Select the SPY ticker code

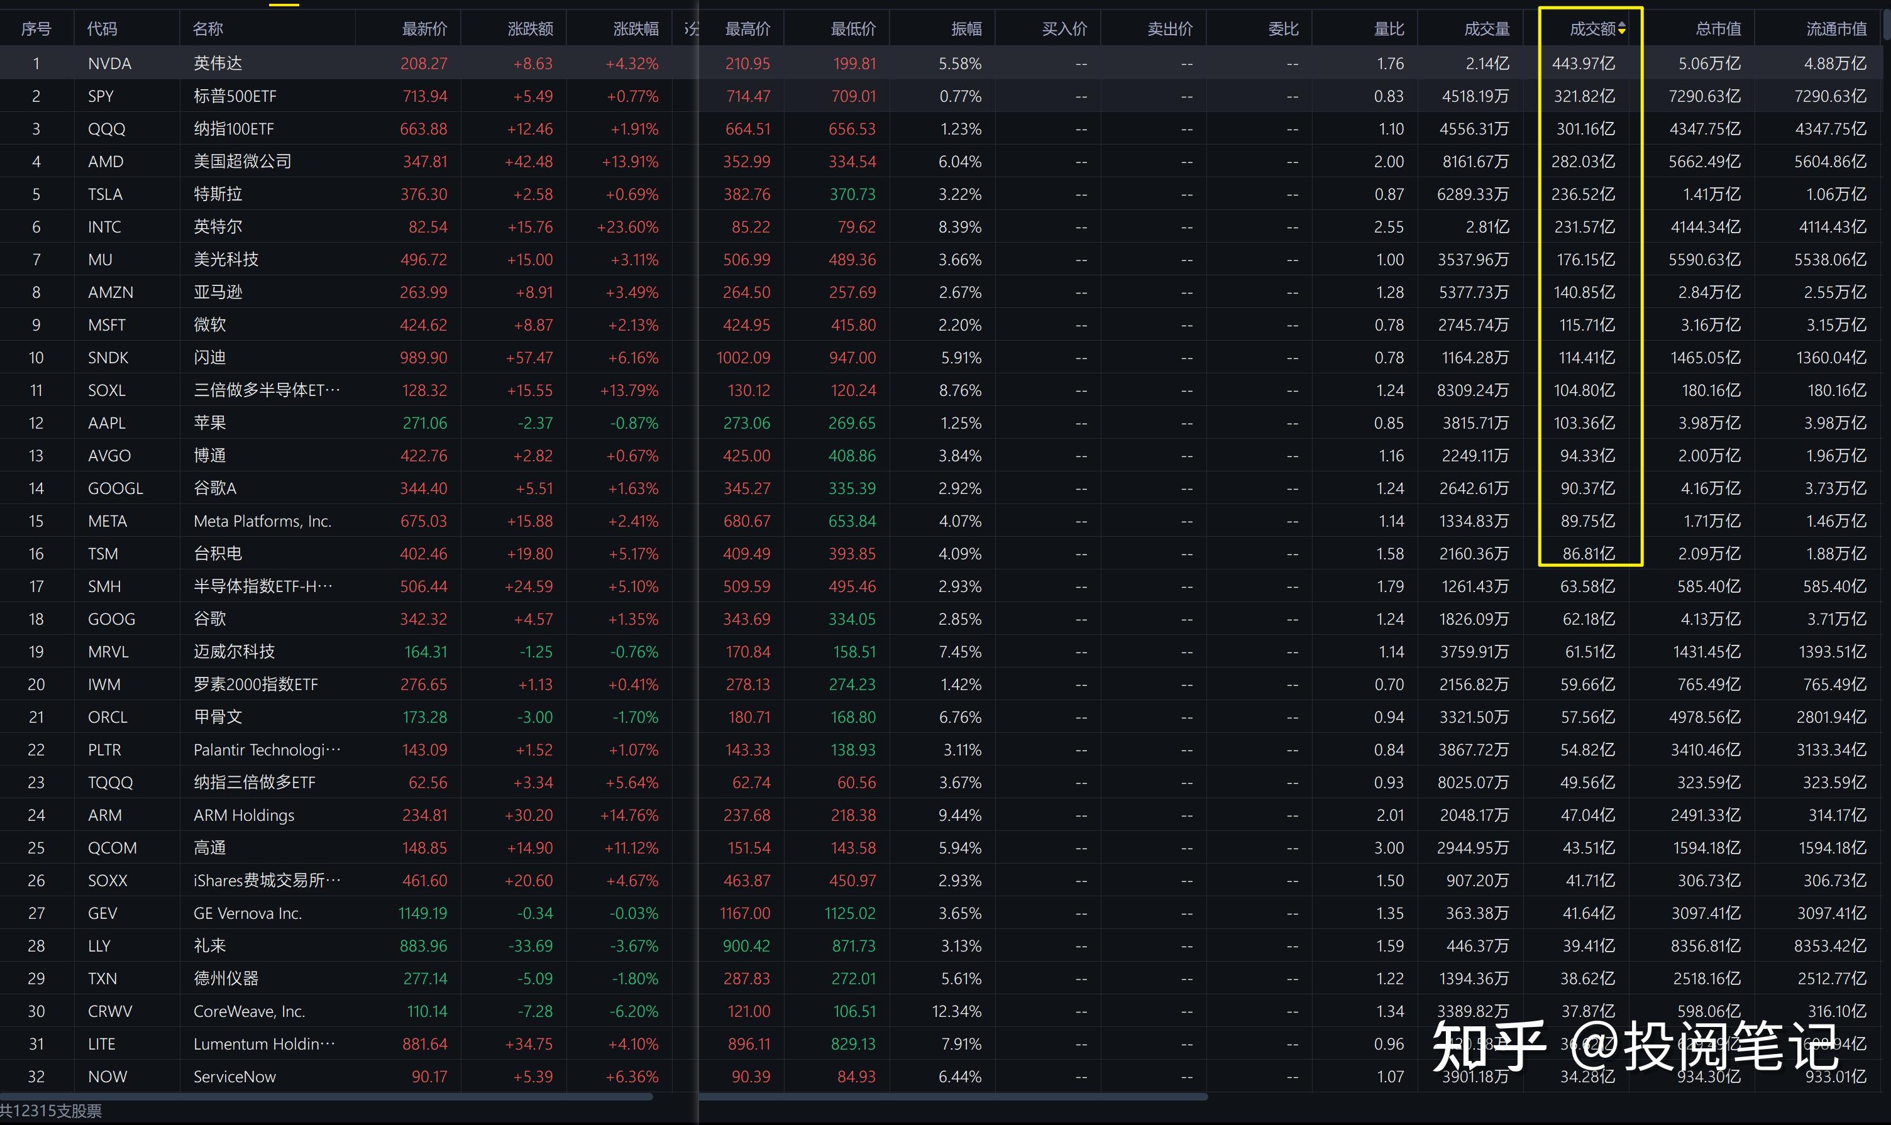[101, 96]
